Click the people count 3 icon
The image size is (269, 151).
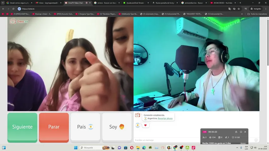coord(204,137)
